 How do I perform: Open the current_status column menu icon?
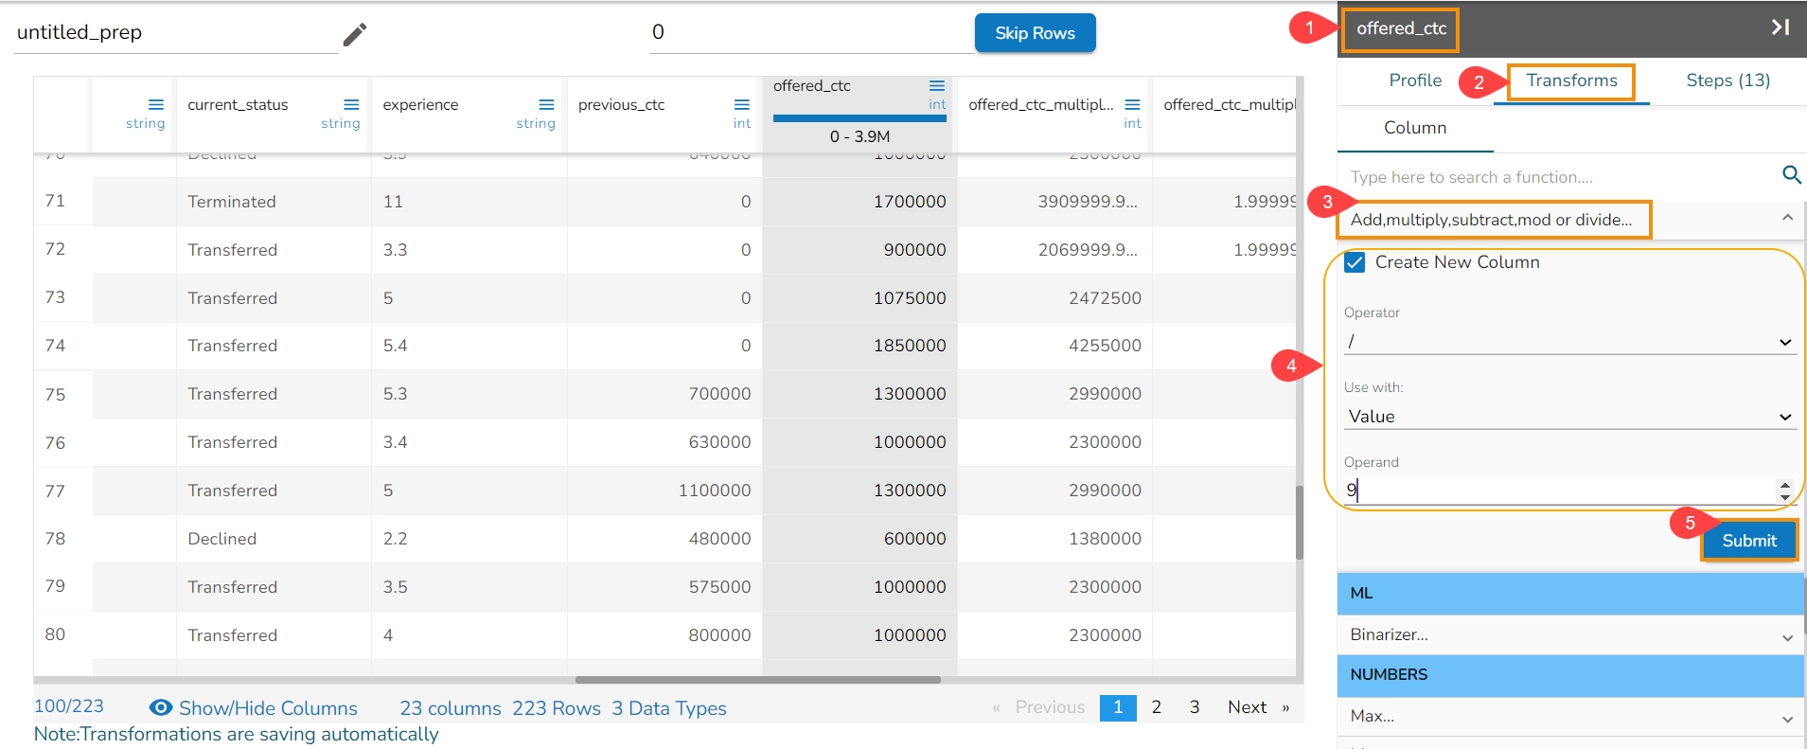click(351, 104)
